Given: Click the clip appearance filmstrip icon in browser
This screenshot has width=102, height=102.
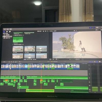Looking at the screenshot, I should [44, 31].
